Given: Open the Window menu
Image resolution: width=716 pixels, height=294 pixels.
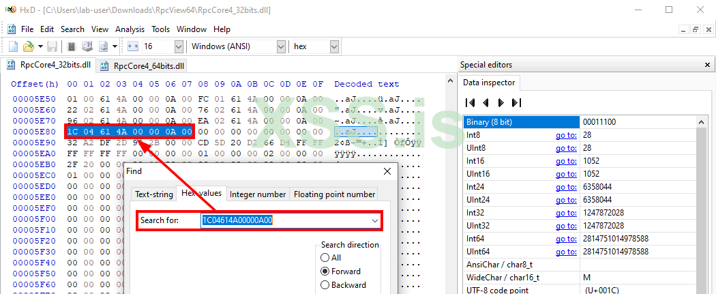Looking at the screenshot, I should [192, 29].
